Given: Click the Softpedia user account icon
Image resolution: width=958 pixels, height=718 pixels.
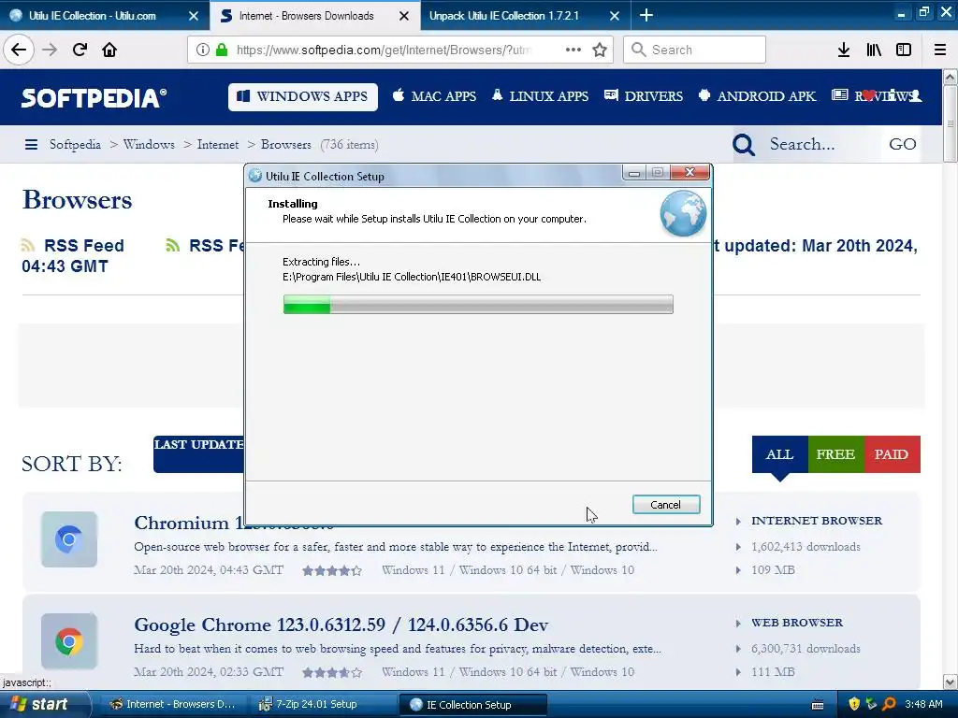Looking at the screenshot, I should [x=914, y=96].
